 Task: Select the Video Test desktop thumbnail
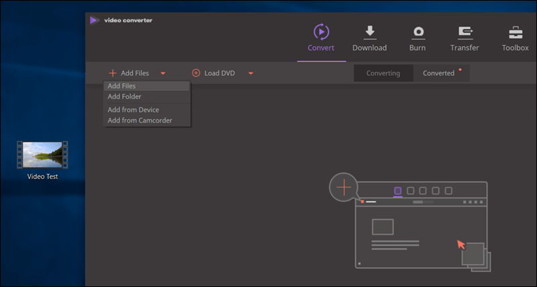point(42,155)
